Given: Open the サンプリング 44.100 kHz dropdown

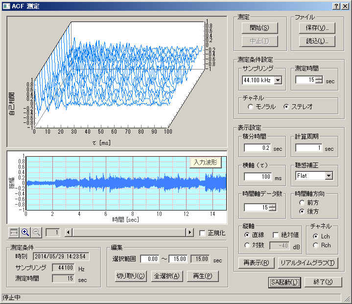Looking at the screenshot, I should pos(278,80).
